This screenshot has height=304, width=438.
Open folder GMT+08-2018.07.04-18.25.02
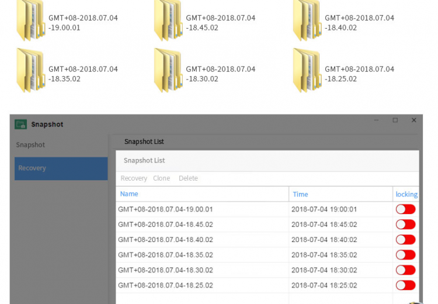coord(307,71)
